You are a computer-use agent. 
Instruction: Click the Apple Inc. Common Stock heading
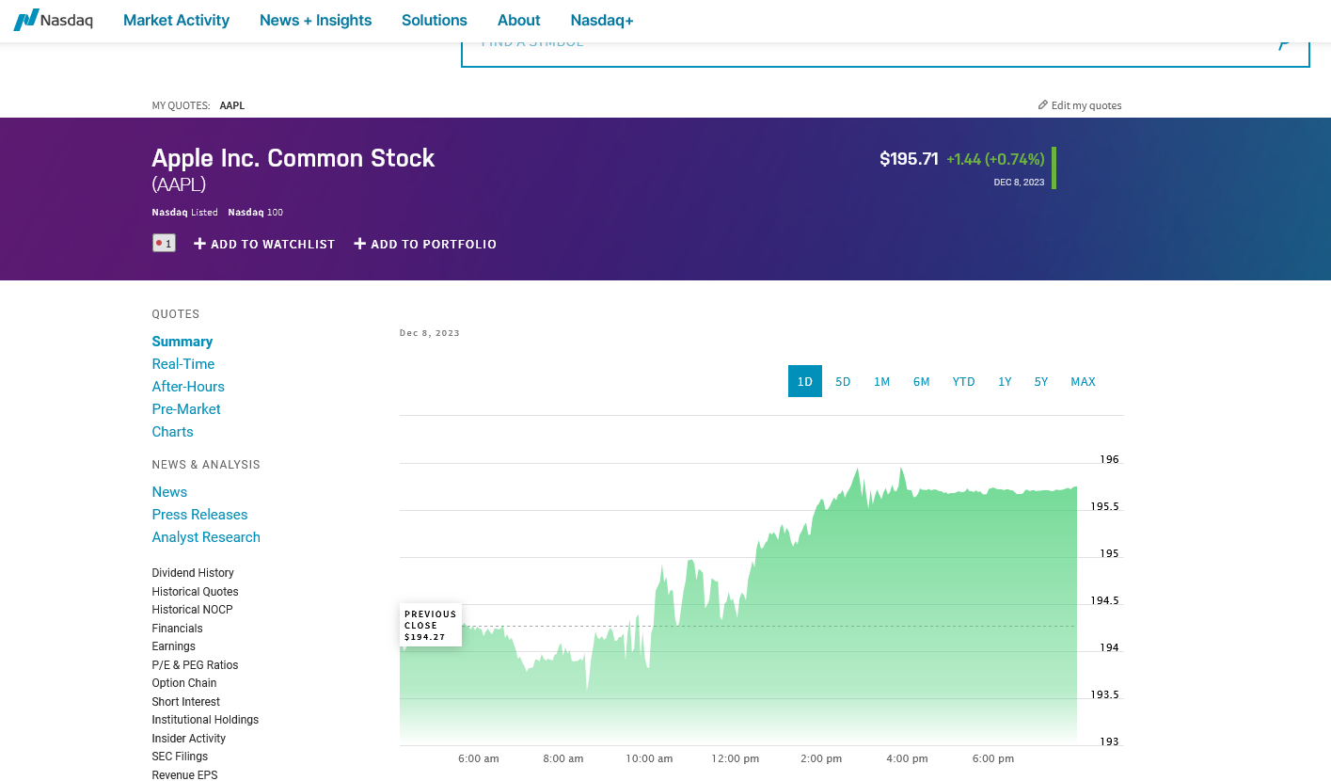click(293, 158)
